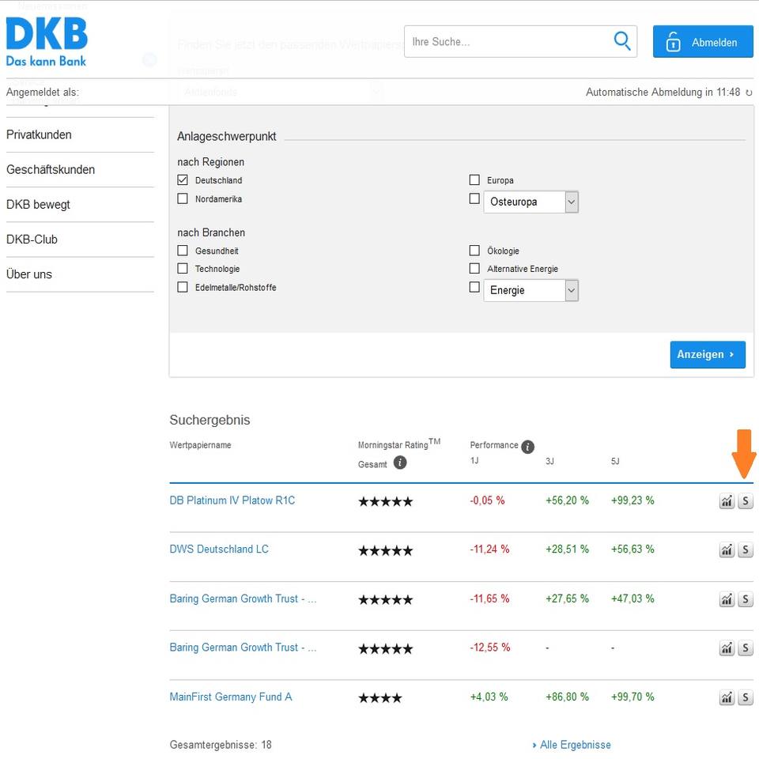Click the Gesamtergebnisse: 18 text
759x759 pixels.
[x=221, y=745]
